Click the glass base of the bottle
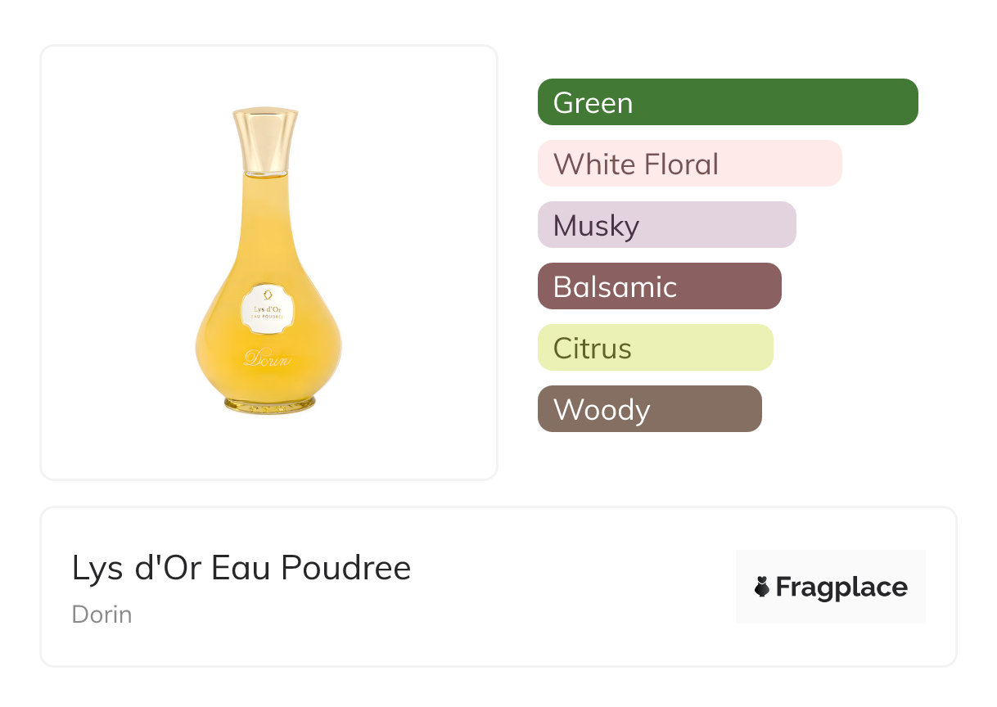Screen dimensions: 997x707 268,404
